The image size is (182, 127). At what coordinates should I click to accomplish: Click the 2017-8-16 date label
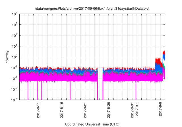click(x=62, y=110)
